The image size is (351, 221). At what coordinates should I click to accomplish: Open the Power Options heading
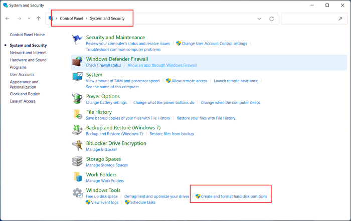coord(103,96)
